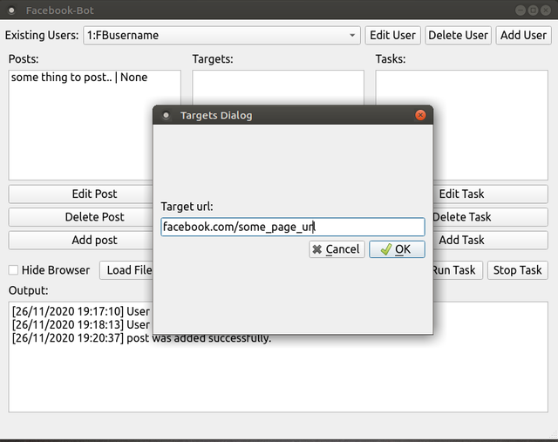Image resolution: width=558 pixels, height=442 pixels.
Task: Click the Delete Task button
Action: [x=490, y=217]
